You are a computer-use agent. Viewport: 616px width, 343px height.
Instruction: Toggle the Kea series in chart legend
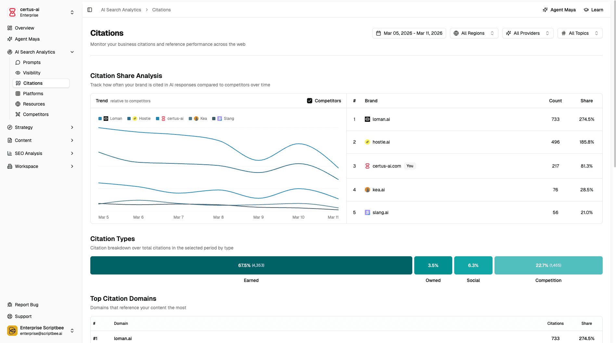tap(198, 119)
